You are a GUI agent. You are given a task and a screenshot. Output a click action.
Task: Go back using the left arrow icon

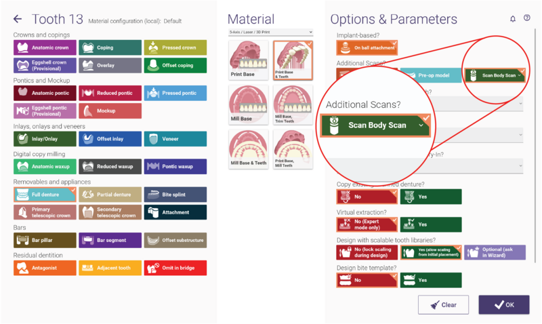click(x=18, y=19)
